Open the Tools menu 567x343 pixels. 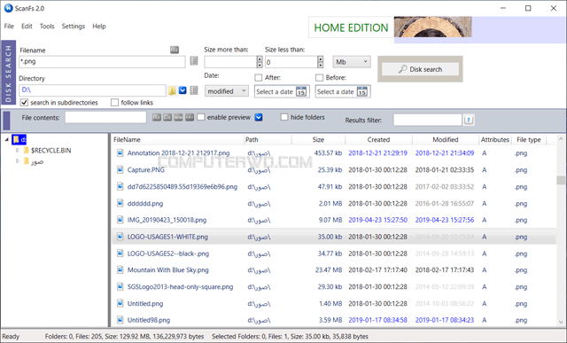pyautogui.click(x=47, y=27)
